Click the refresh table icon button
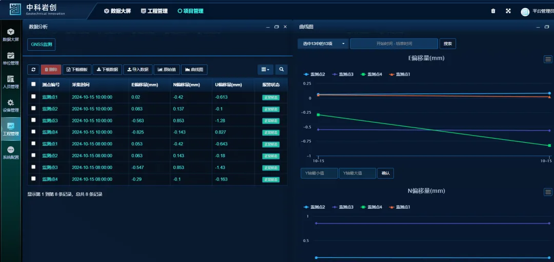This screenshot has height=262, width=554. tap(33, 70)
